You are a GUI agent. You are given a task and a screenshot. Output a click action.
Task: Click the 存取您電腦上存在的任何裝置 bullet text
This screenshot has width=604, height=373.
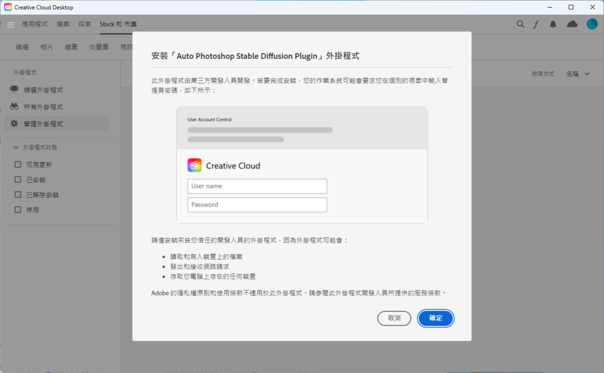pyautogui.click(x=213, y=276)
